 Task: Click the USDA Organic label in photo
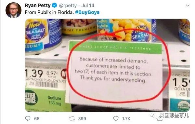184,106
